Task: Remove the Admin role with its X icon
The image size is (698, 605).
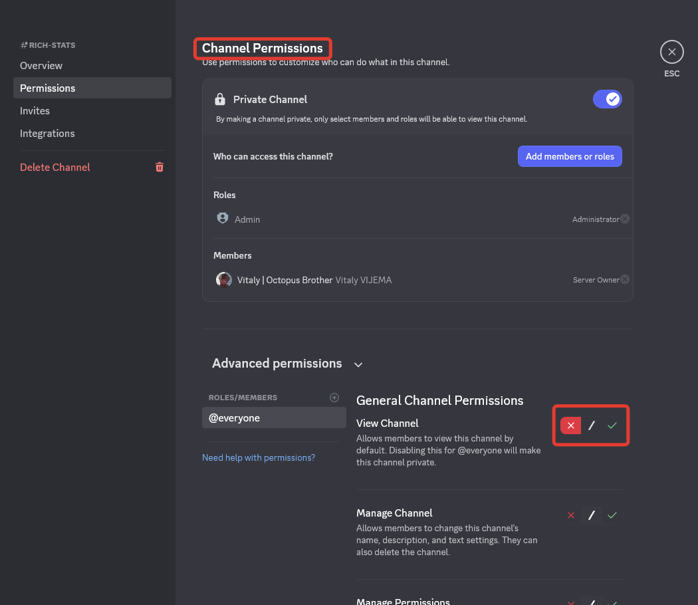Action: pyautogui.click(x=625, y=219)
